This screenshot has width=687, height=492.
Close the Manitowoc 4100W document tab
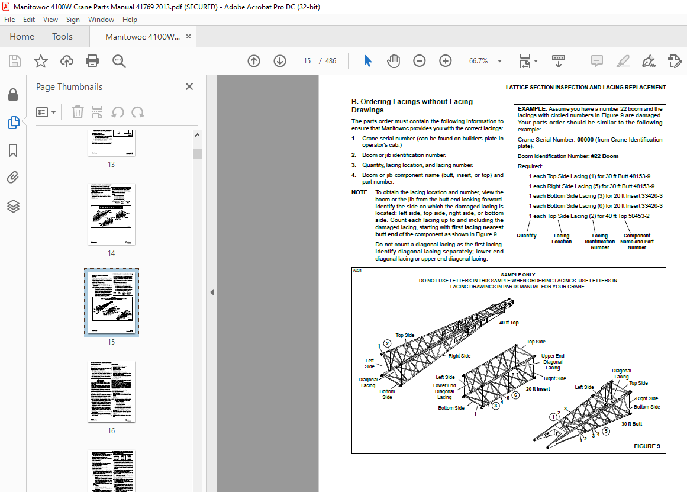[x=188, y=36]
